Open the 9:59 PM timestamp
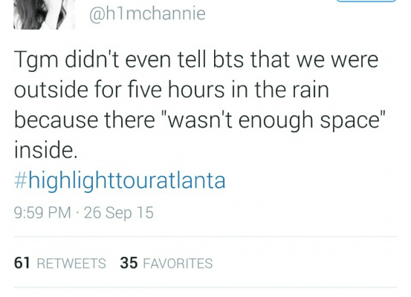Viewport: 411px width, 297px height. pos(42,212)
